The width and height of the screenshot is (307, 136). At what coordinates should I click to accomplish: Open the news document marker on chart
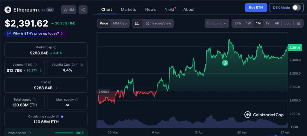pyautogui.click(x=225, y=63)
